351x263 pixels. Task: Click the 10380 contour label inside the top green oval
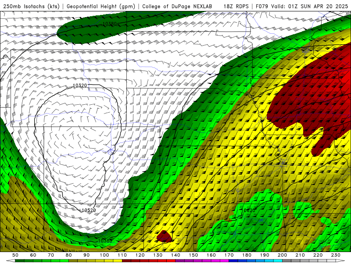coord(110,24)
